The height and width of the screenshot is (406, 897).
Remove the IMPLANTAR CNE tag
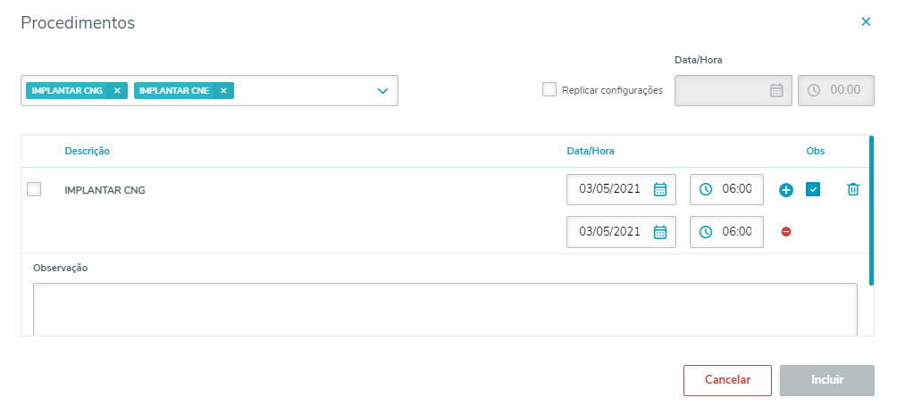pos(223,90)
